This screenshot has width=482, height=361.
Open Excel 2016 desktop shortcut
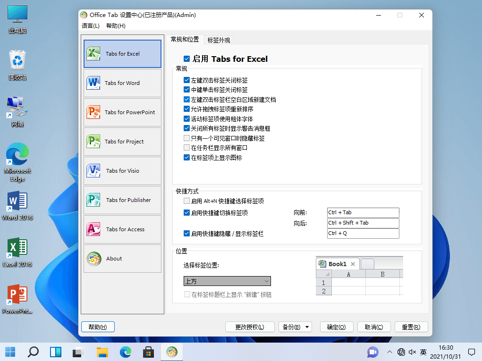click(x=17, y=252)
